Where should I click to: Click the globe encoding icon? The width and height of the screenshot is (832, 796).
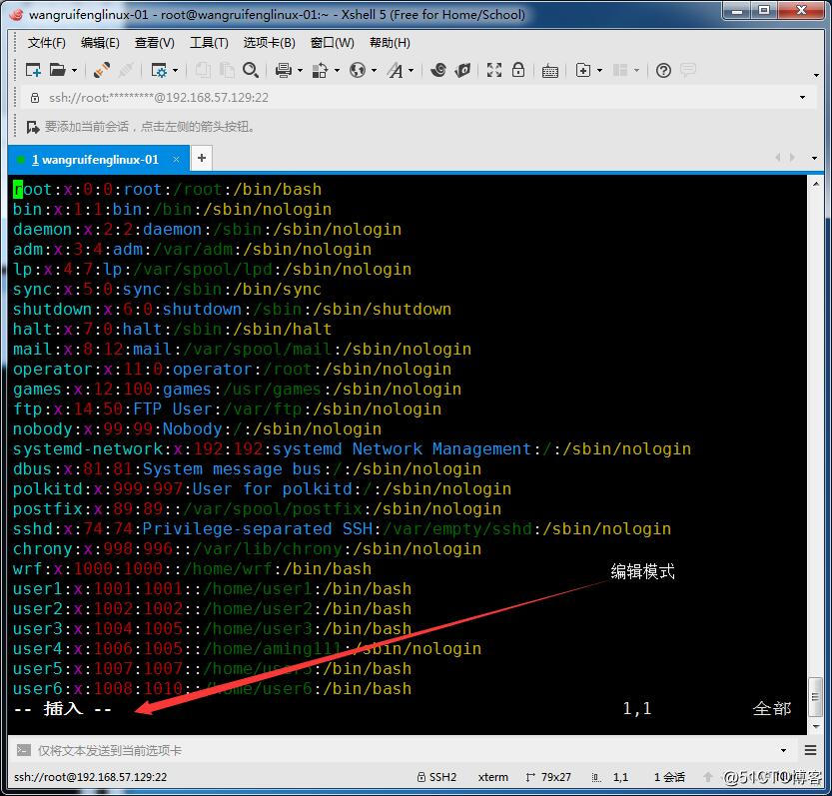coord(358,70)
